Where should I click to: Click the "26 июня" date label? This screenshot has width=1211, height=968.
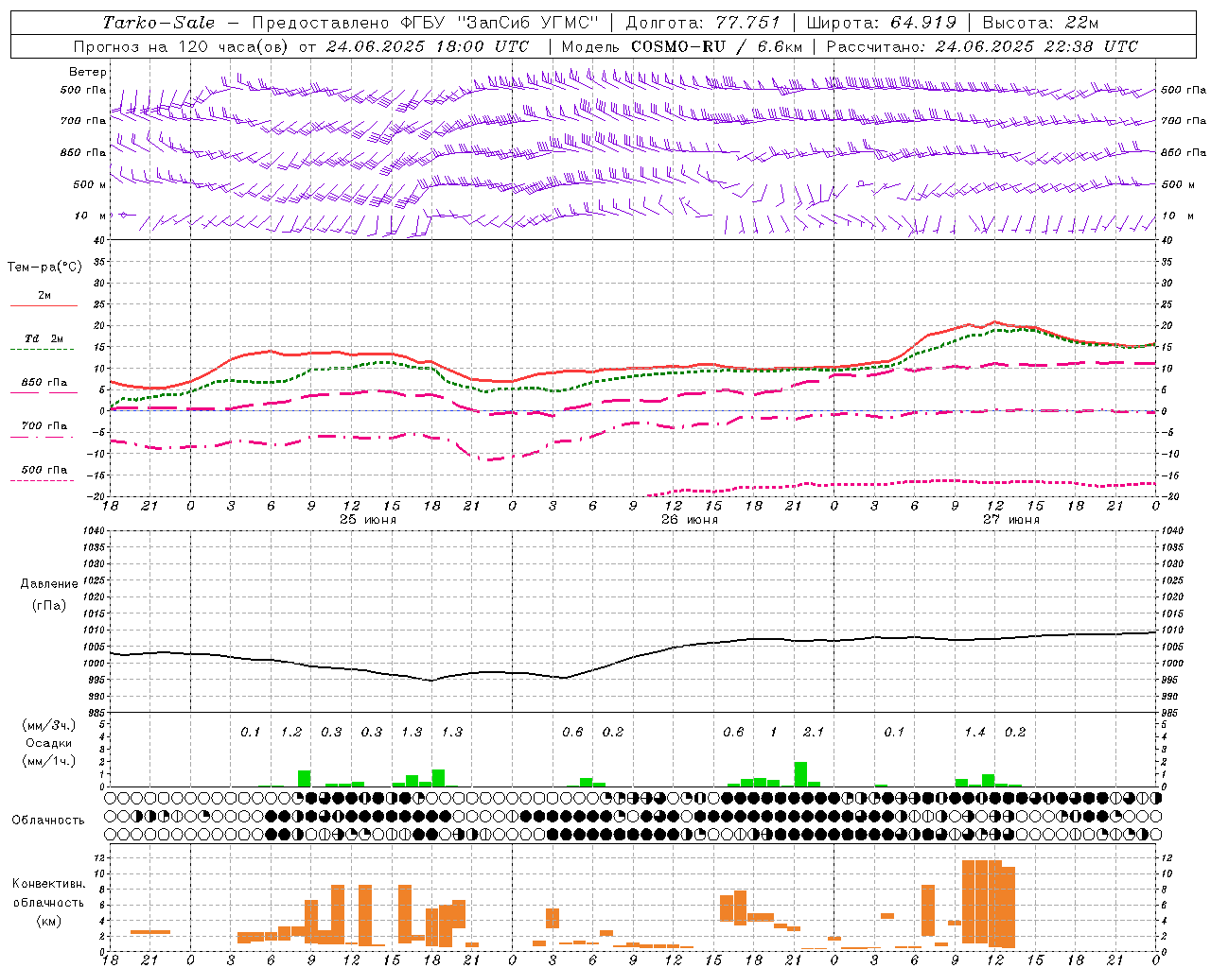pos(690,520)
